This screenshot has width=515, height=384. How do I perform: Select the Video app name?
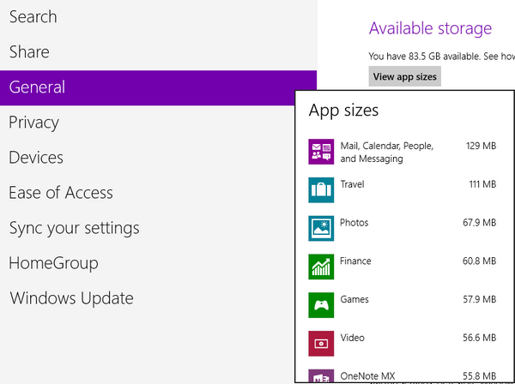point(353,338)
